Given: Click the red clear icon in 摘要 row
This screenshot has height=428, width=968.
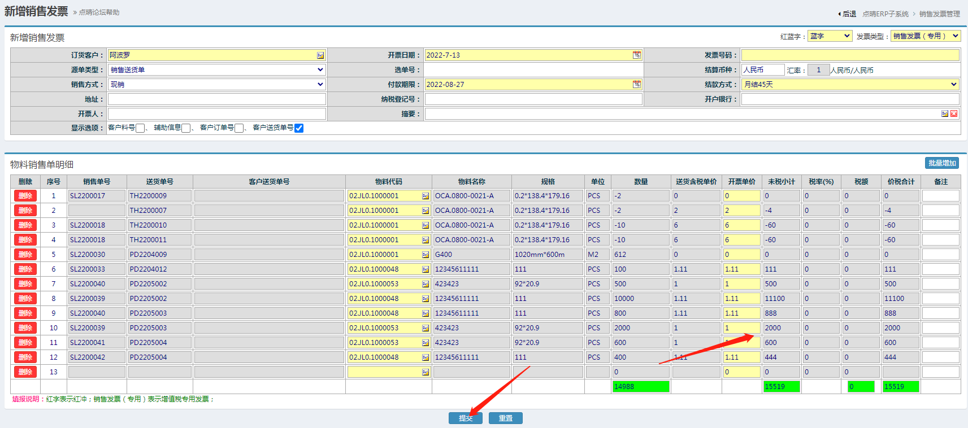Looking at the screenshot, I should tap(954, 114).
